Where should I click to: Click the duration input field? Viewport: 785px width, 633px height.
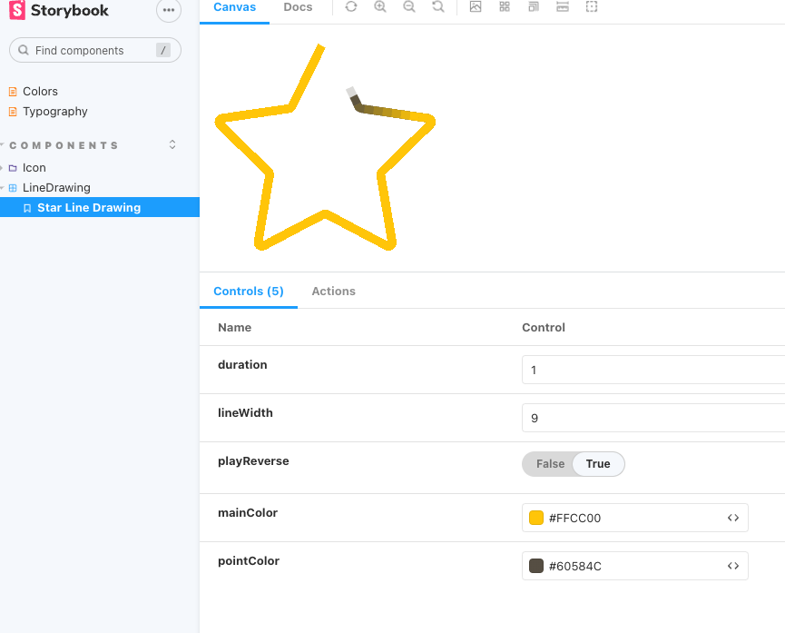click(653, 370)
